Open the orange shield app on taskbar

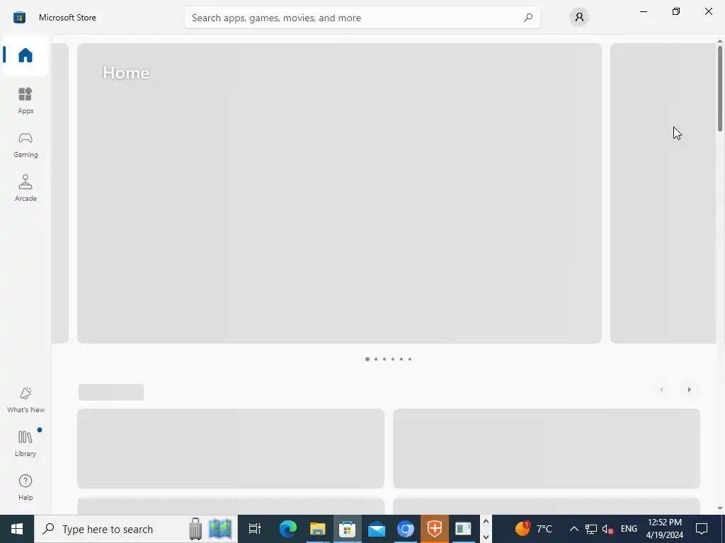click(x=435, y=529)
